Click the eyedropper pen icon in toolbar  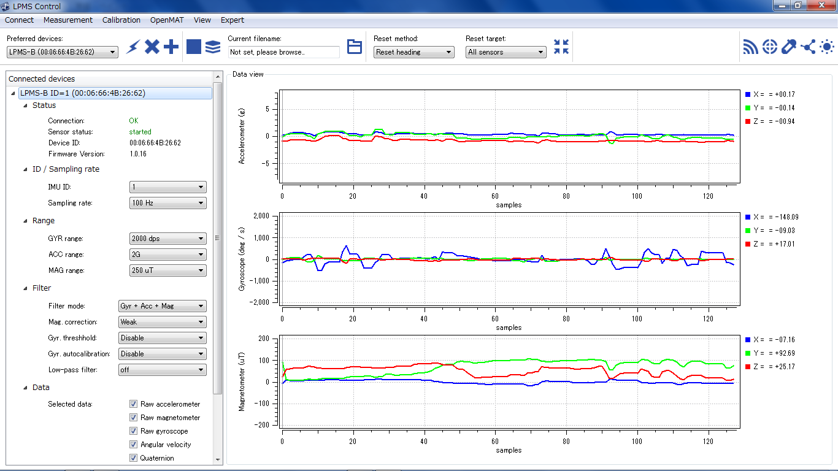click(x=789, y=47)
